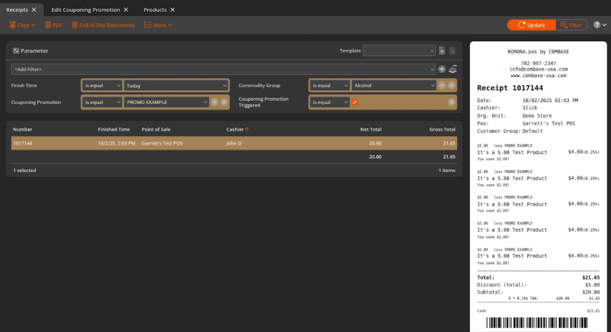Viewport: 611px width, 332px height.
Task: Open End of Day Statements
Action: coord(103,25)
